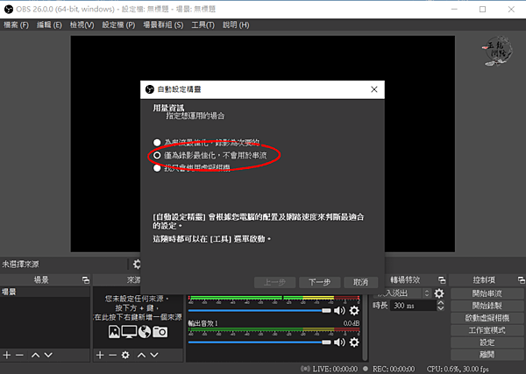
Task: Open settings gear of top audio channel
Action: click(x=354, y=311)
